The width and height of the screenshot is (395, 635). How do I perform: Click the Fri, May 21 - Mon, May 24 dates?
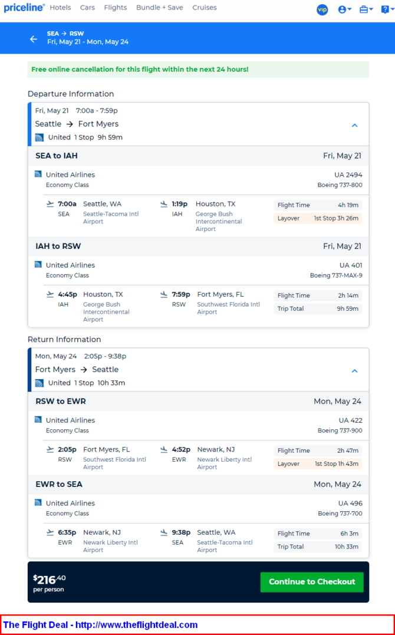point(88,42)
